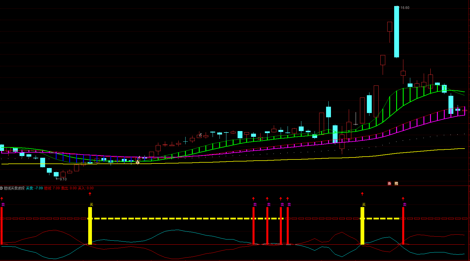Click the 短线: 7.09 indicator value

pos(52,188)
